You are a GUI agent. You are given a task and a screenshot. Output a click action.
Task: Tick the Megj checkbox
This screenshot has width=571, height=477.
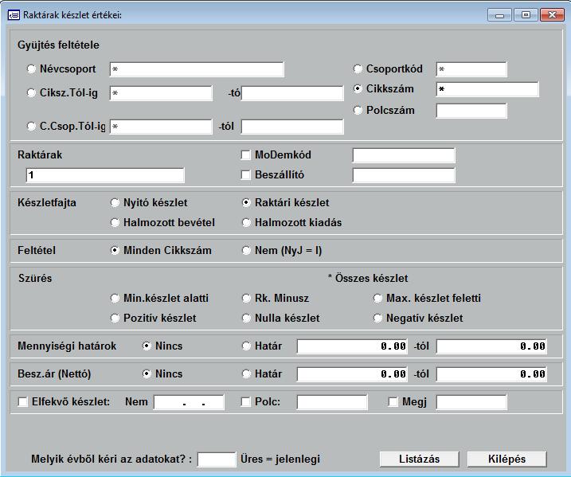coord(393,402)
